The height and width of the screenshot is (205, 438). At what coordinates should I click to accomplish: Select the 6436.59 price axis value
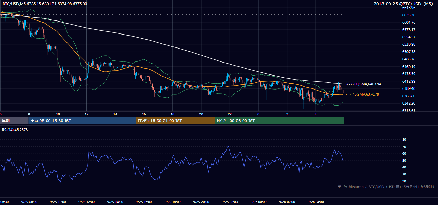click(409, 74)
